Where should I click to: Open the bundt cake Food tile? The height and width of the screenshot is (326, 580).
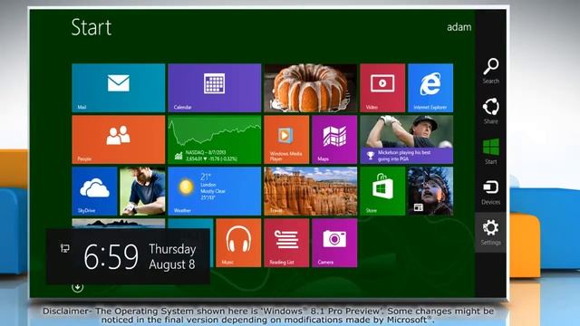[310, 88]
